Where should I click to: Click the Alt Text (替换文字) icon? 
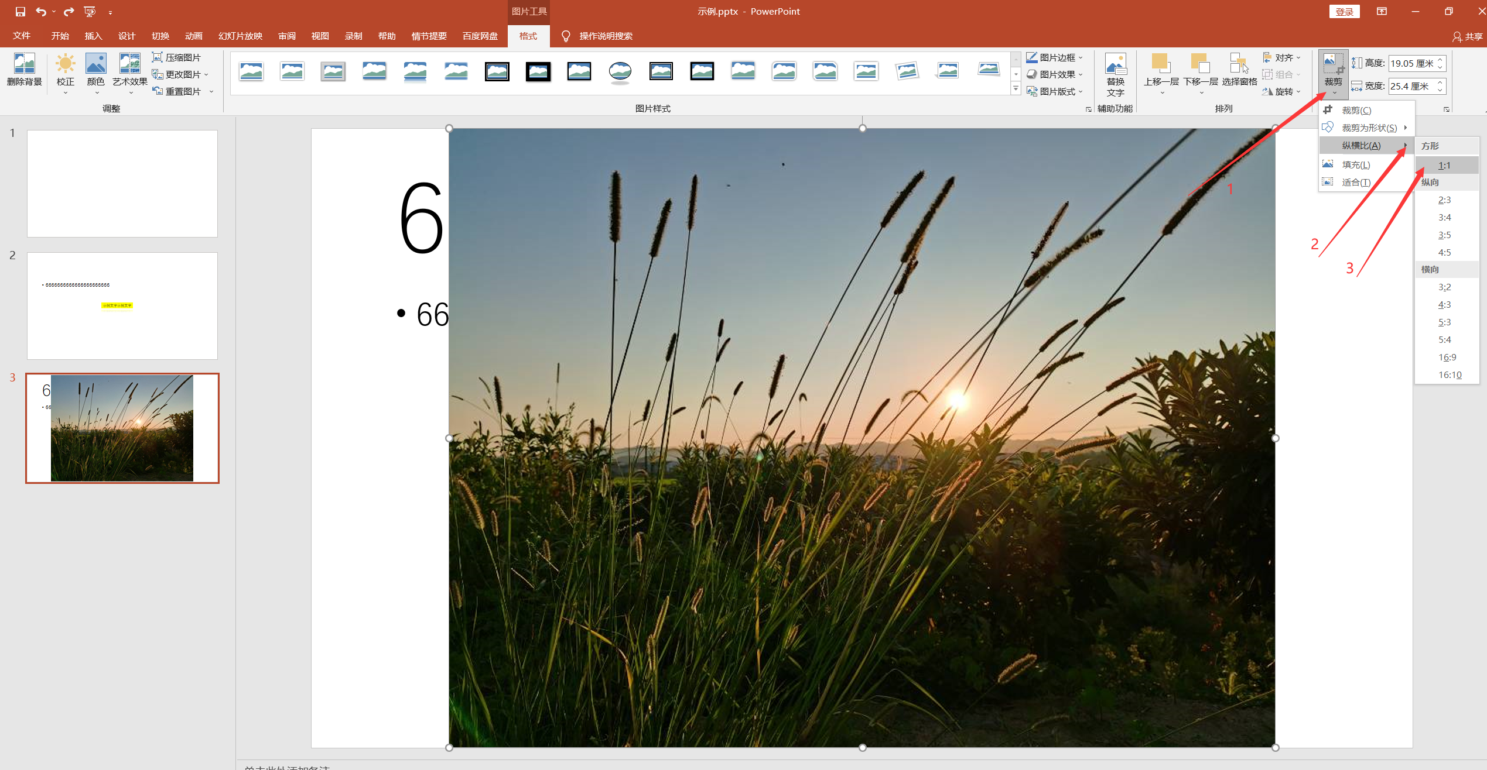coord(1115,74)
